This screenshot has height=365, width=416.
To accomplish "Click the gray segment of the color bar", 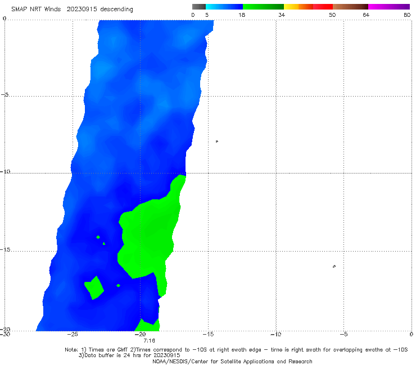I will coord(199,7).
